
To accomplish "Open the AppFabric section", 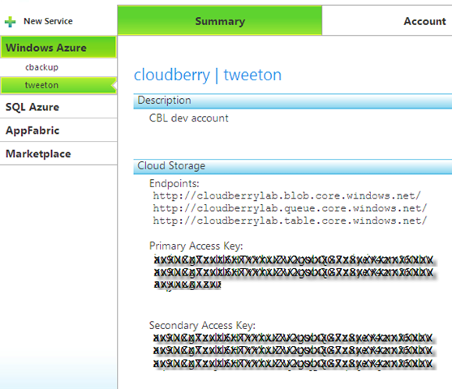I will click(58, 130).
